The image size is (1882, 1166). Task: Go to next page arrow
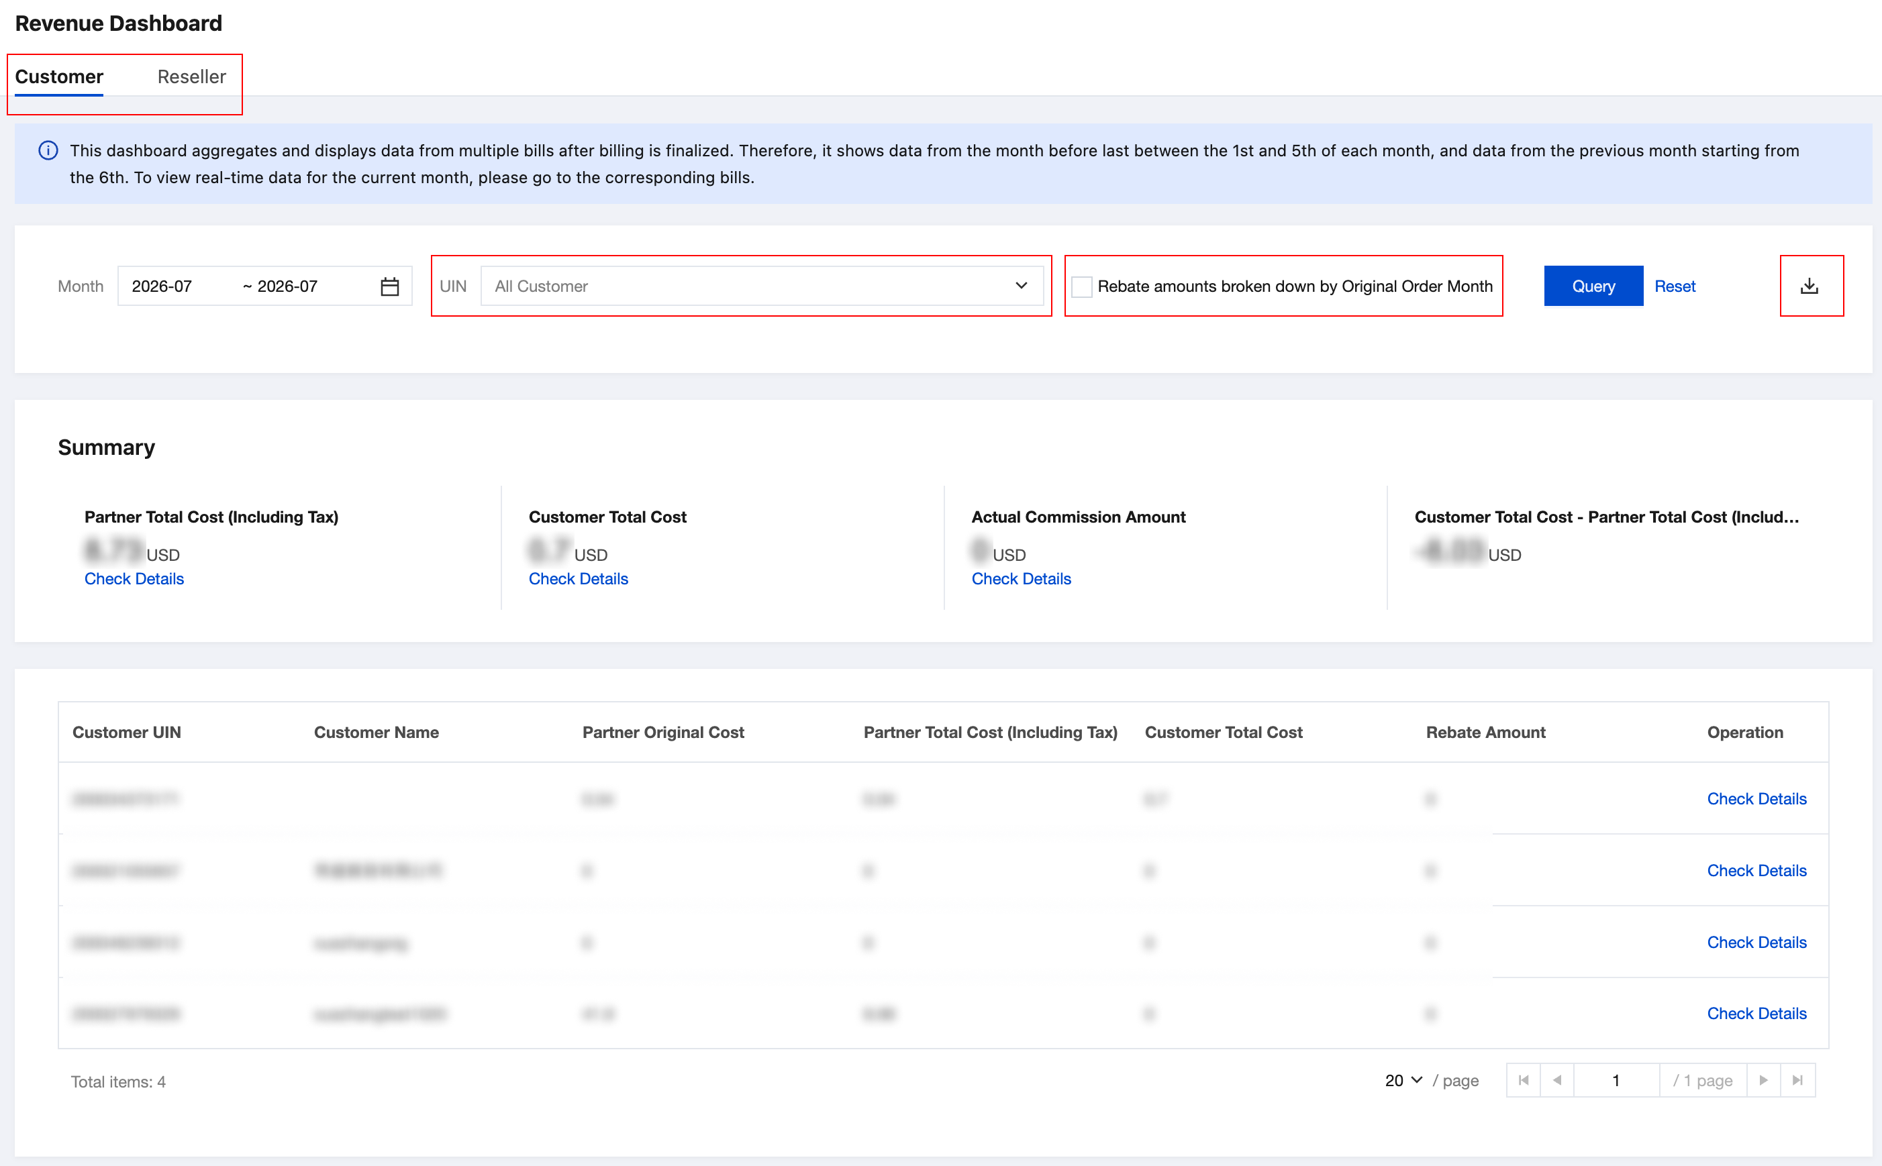[x=1763, y=1080]
